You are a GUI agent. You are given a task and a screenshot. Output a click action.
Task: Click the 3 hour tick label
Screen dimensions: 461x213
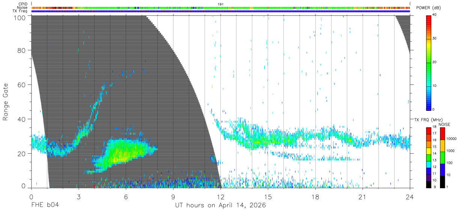pyautogui.click(x=78, y=196)
